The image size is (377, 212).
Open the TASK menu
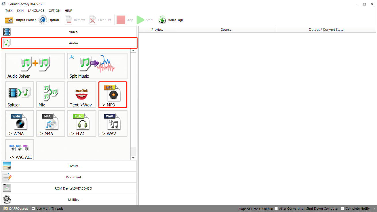(9, 11)
